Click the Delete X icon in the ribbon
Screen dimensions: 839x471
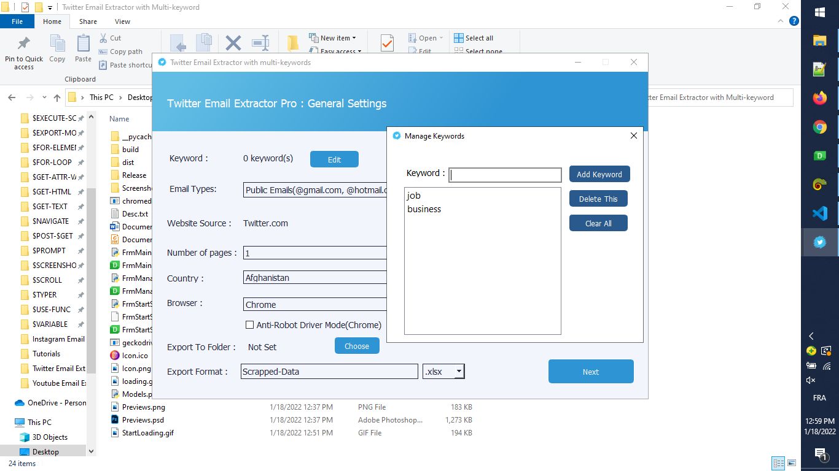(233, 43)
